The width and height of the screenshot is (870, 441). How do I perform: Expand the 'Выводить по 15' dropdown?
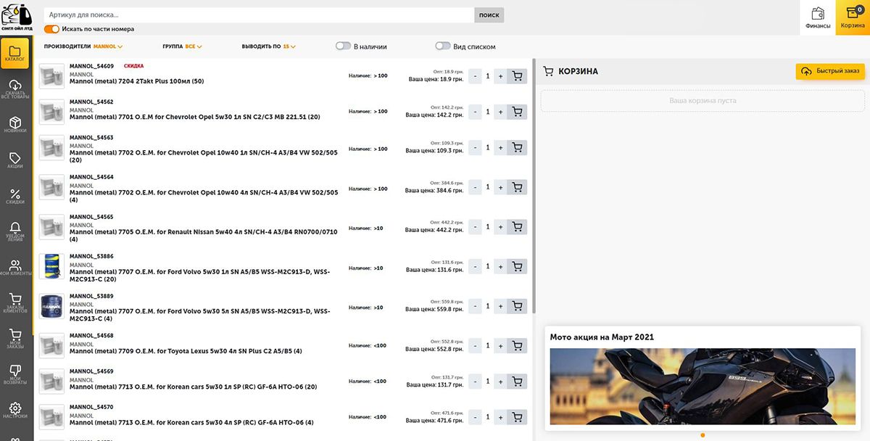[288, 46]
